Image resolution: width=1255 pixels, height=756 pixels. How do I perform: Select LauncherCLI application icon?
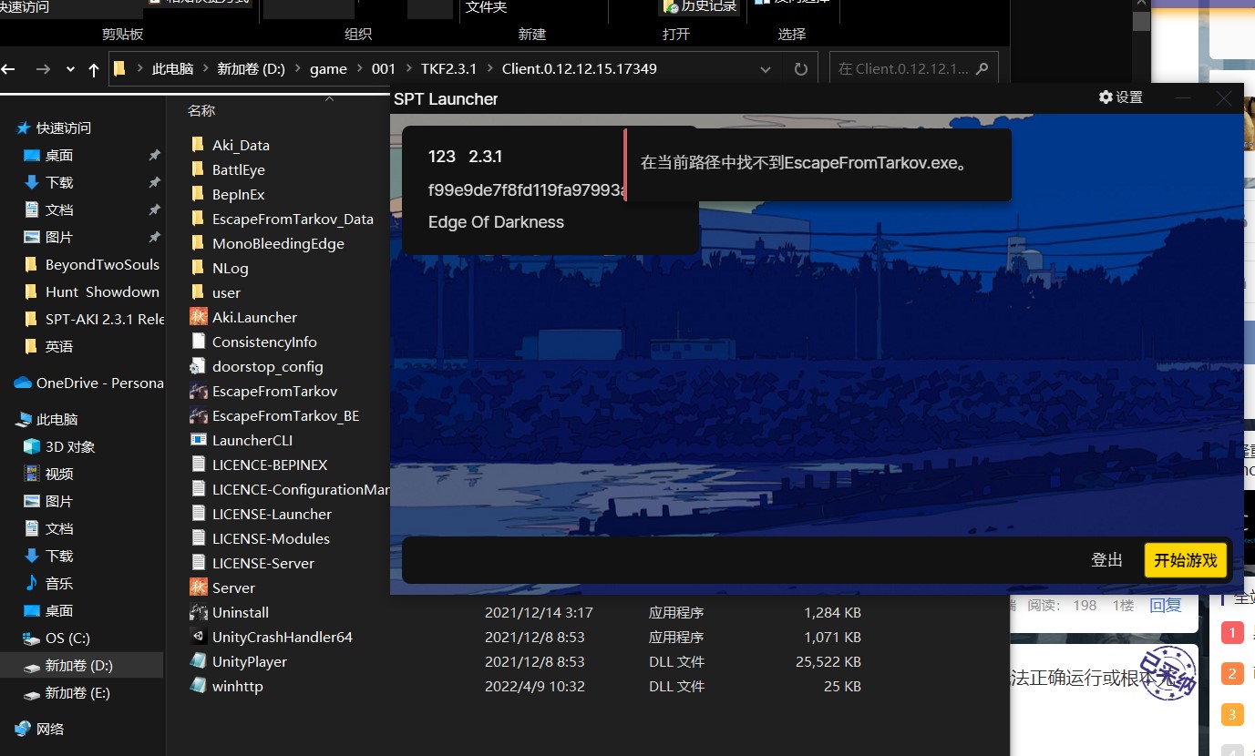coord(198,440)
